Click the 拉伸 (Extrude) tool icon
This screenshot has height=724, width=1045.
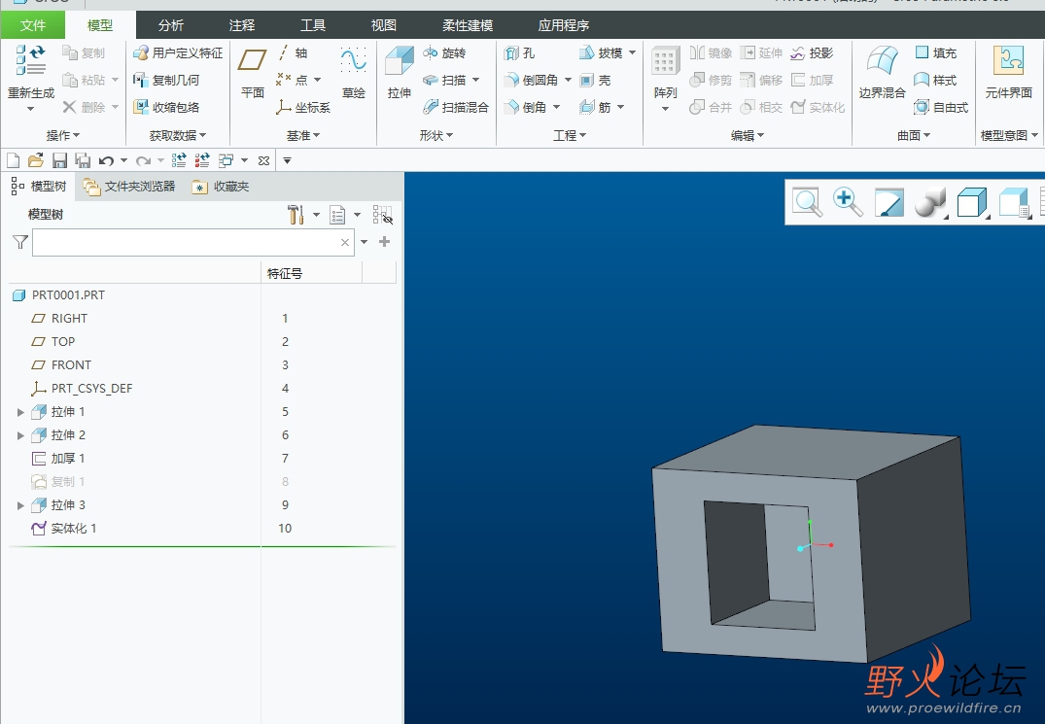click(400, 60)
